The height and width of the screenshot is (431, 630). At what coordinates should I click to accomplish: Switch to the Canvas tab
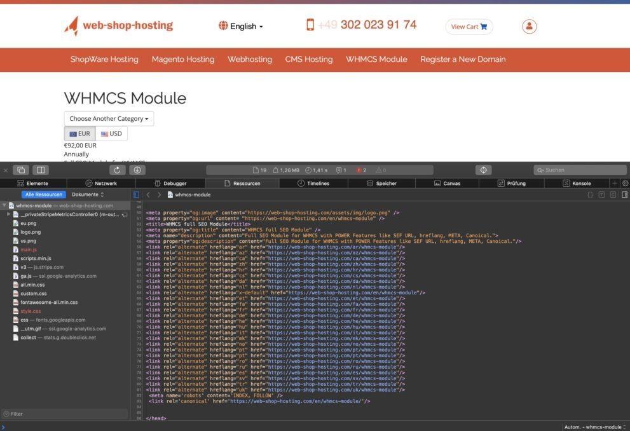447,184
